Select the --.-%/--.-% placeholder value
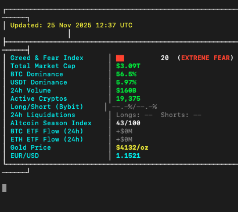 point(134,107)
